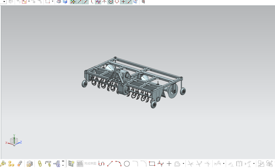Toggle Intersection snapping
Viewport: 275px width, 168px height.
pos(104,2)
